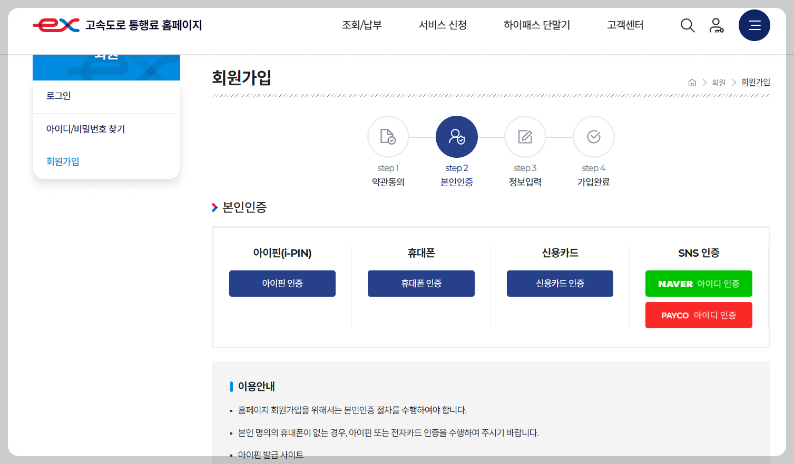
Task: Click the 휴대폰 인증 button
Action: tap(421, 283)
